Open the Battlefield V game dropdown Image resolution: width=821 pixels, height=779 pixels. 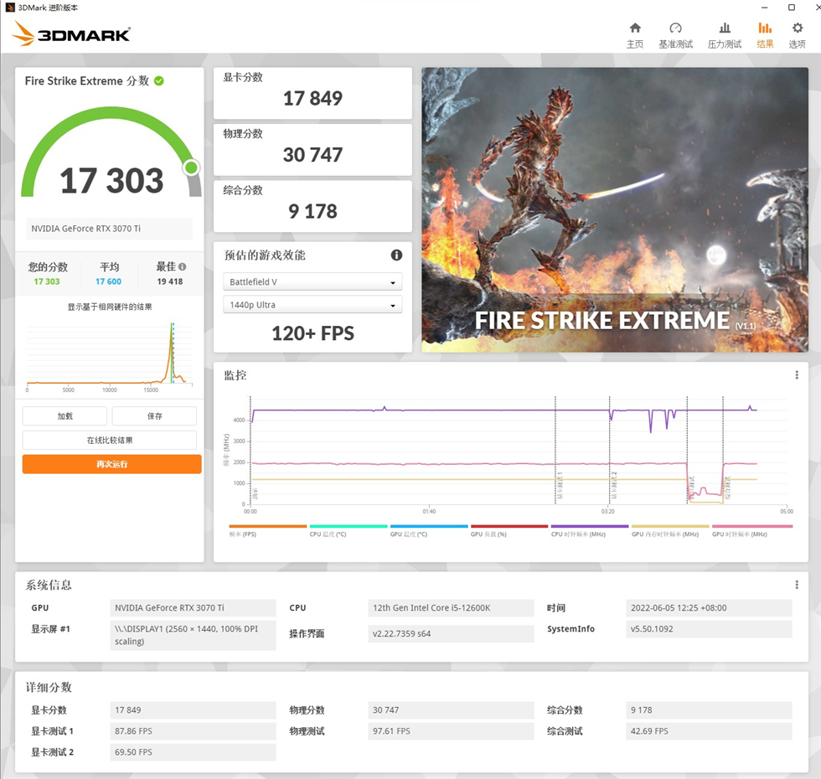[312, 281]
